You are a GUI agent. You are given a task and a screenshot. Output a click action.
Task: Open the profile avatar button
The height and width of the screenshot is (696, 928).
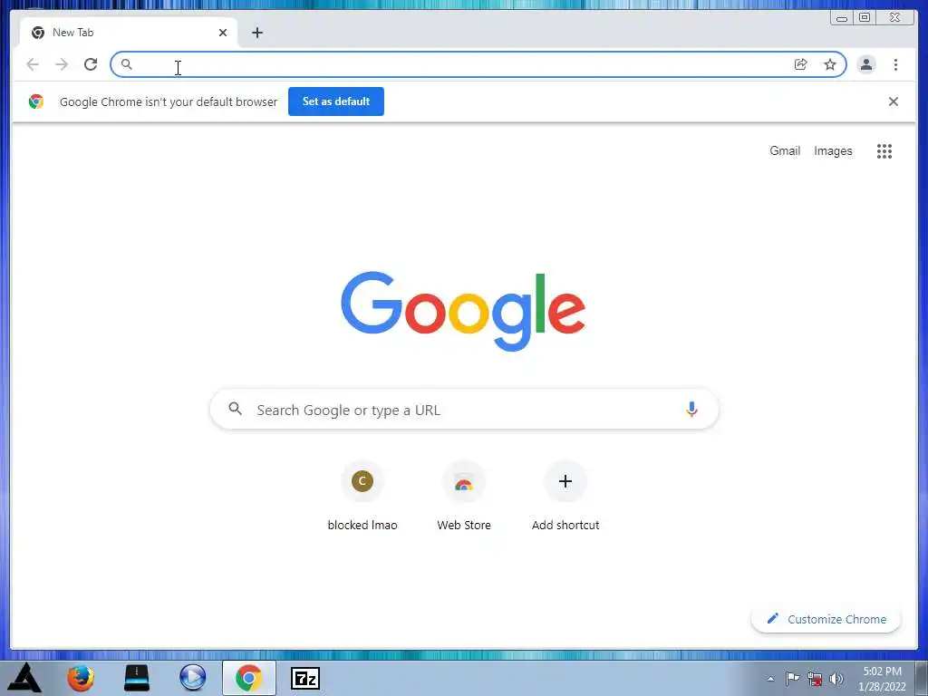point(866,64)
